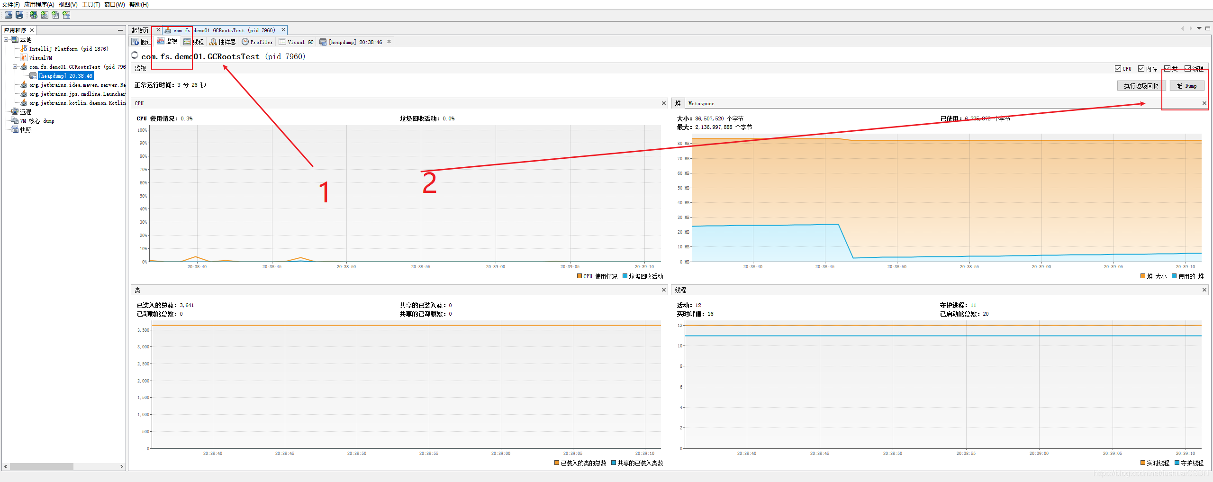
Task: Uncheck the CPU checkbox
Action: tap(1118, 69)
